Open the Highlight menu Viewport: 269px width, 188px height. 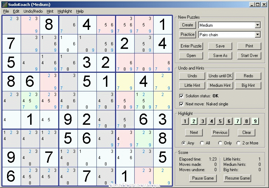point(65,11)
